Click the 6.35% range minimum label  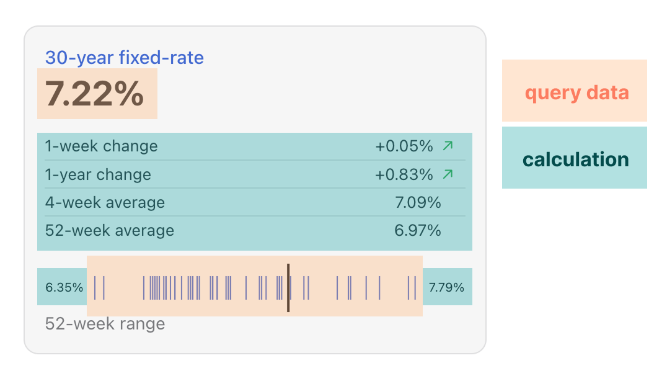pyautogui.click(x=64, y=287)
